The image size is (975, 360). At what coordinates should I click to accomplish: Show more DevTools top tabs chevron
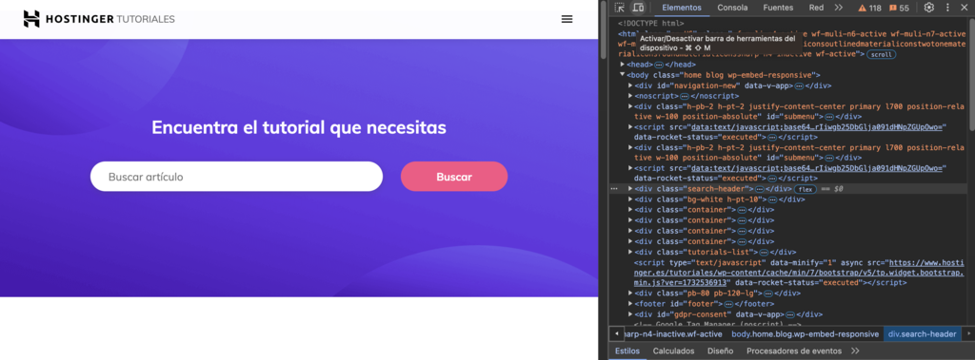tap(839, 8)
